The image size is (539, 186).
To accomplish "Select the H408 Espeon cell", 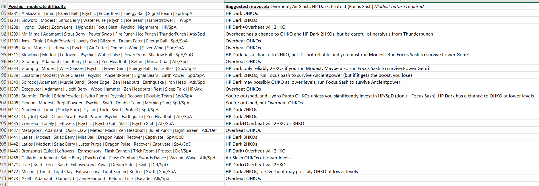I will pos(116,103).
